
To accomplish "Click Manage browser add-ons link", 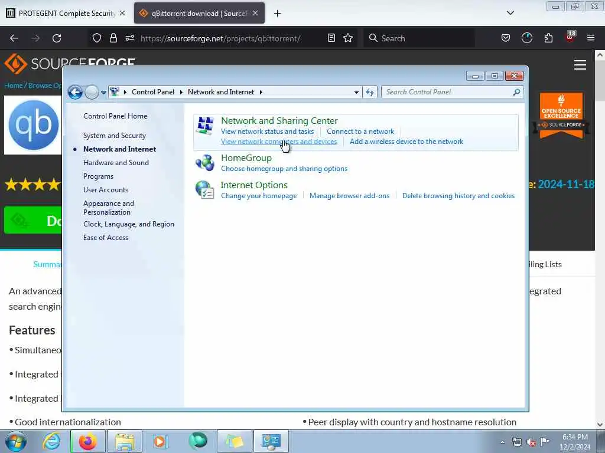I will coord(349,196).
